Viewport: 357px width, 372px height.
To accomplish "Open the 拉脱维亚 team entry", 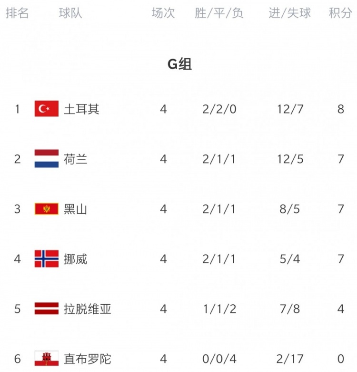I will tap(88, 309).
